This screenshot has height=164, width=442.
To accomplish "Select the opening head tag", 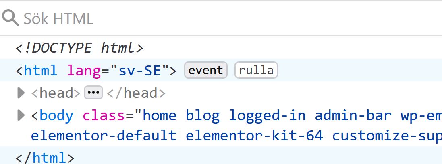I will click(x=56, y=93).
